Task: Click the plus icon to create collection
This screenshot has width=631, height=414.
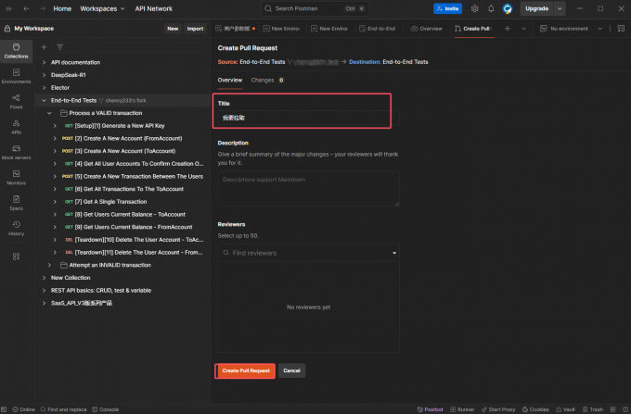Action: click(44, 47)
